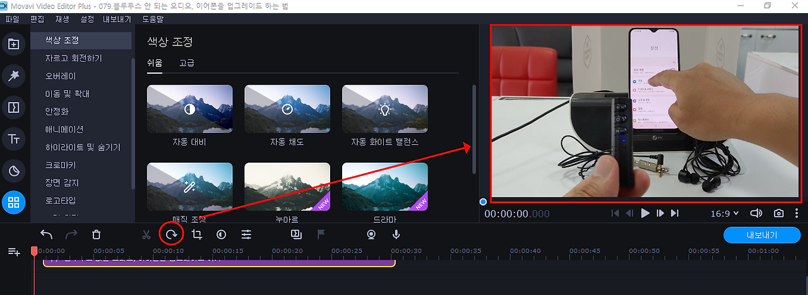Open transition wizard icon in timeline toolbar
Image resolution: width=808 pixels, height=295 pixels.
(x=295, y=234)
